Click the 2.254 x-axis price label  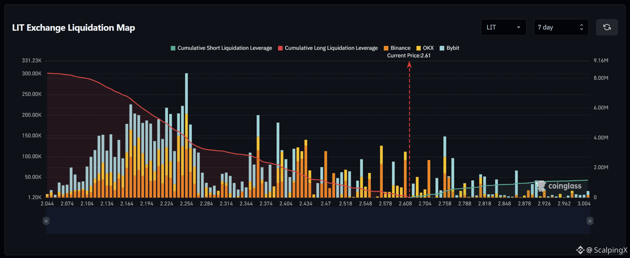(186, 204)
